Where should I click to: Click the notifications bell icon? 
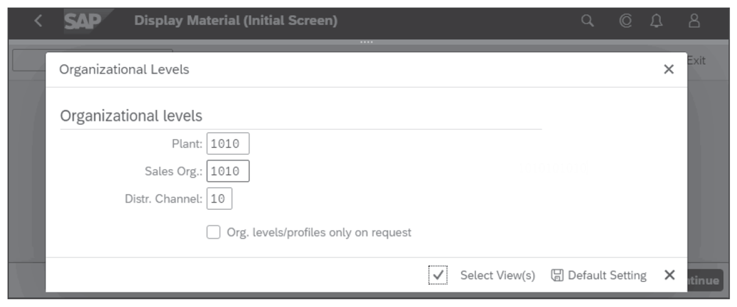[655, 21]
